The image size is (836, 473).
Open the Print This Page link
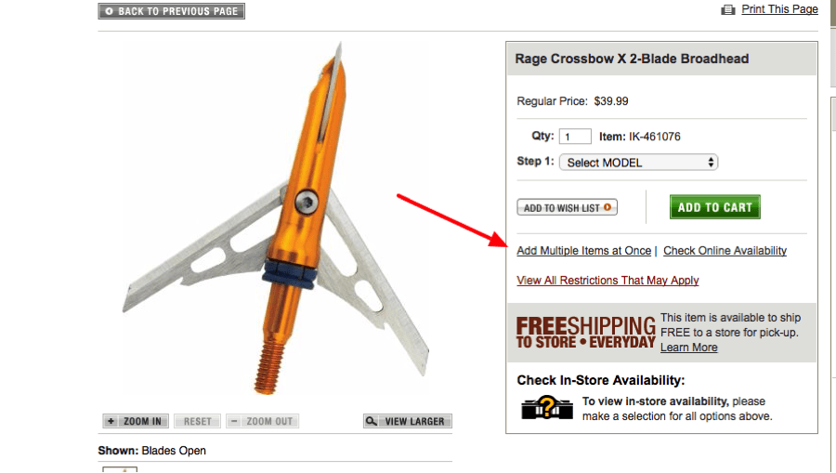click(779, 9)
